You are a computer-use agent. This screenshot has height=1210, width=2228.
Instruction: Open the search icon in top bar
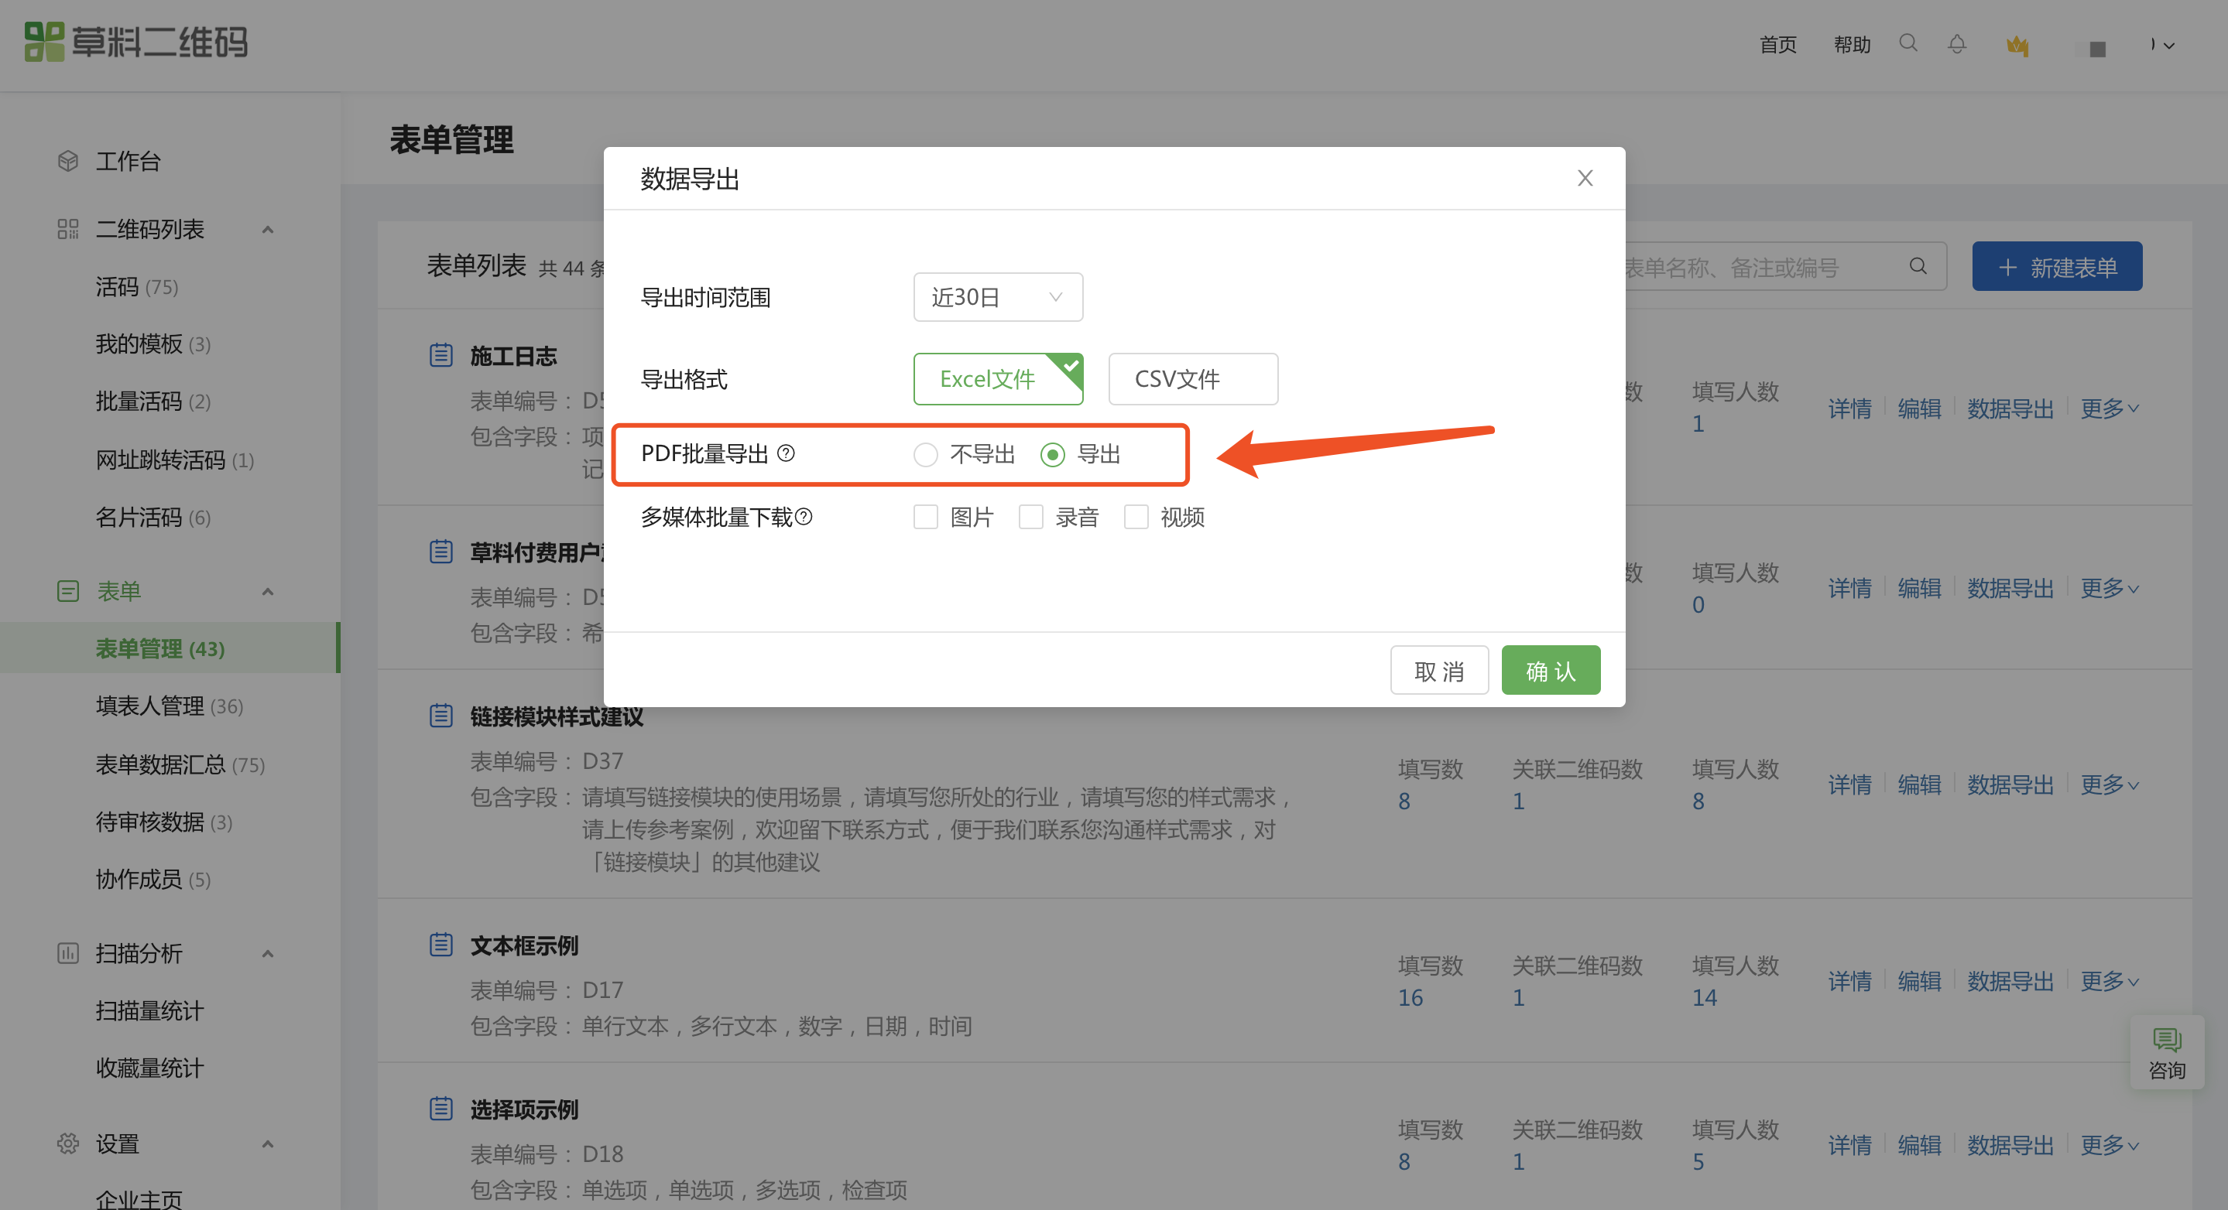(x=1908, y=43)
